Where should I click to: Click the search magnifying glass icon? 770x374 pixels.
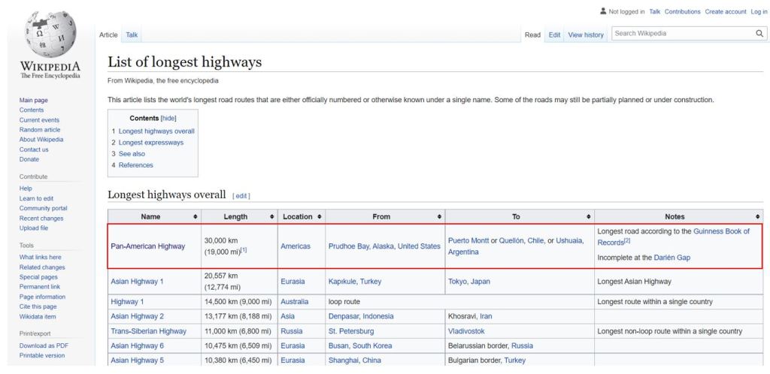tap(759, 34)
